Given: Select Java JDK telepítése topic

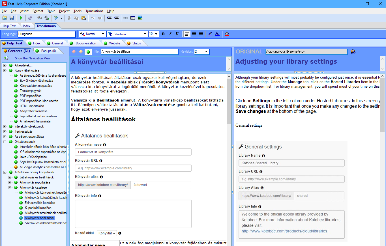Looking at the screenshot, I should pyautogui.click(x=33, y=157).
